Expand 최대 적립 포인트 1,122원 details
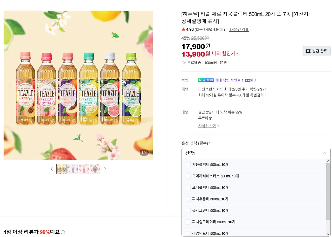The image size is (332, 237). (x=255, y=80)
